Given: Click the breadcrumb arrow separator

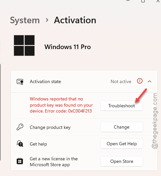Looking at the screenshot, I should (47, 20).
